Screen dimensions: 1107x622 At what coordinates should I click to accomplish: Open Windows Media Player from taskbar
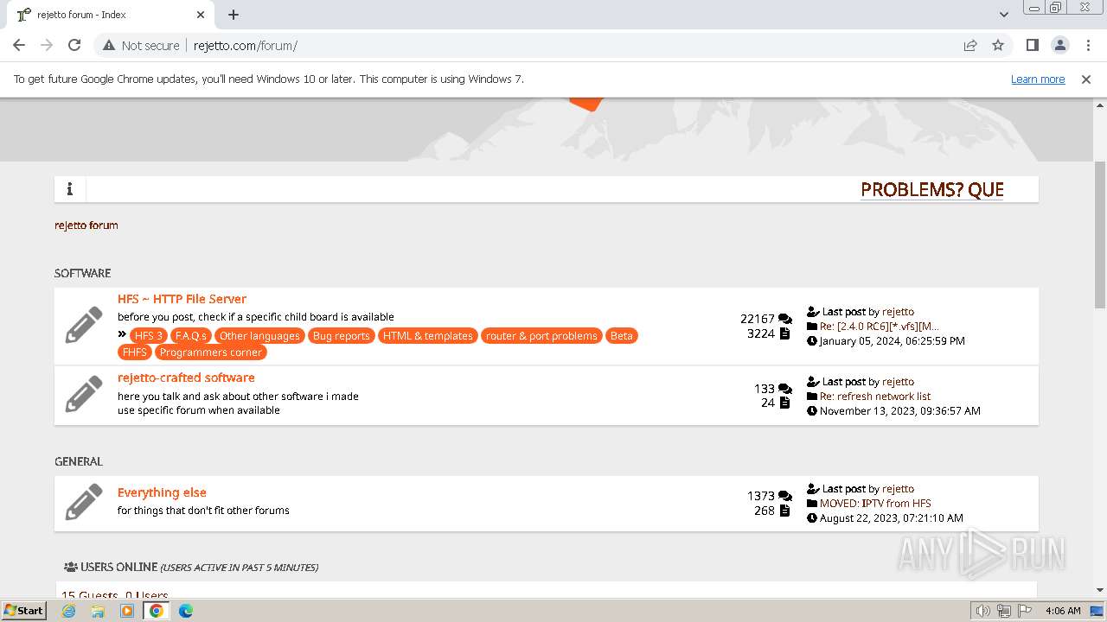pos(127,611)
